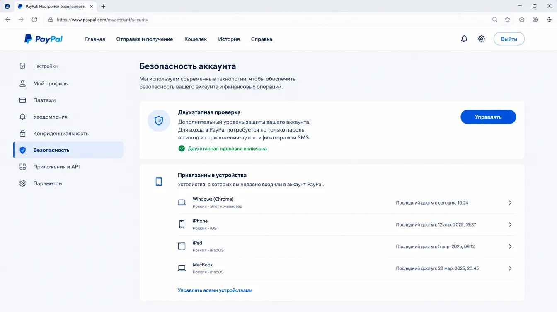This screenshot has height=312, width=557.
Task: Select Мой профиль in the sidebar
Action: pos(68,83)
